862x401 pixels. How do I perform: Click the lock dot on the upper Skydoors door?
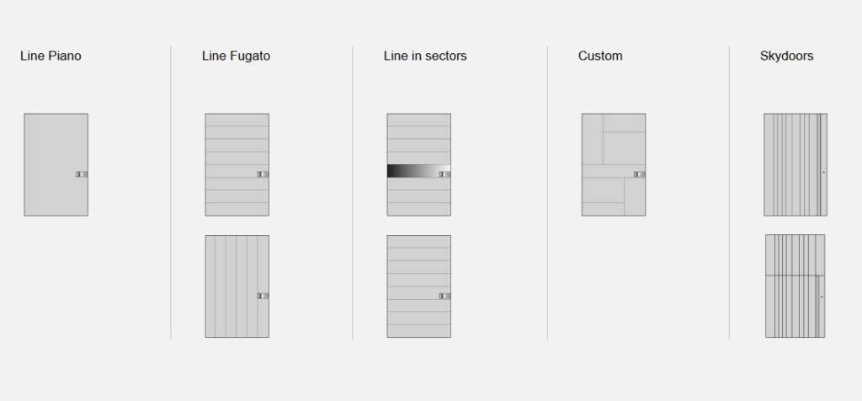click(823, 173)
